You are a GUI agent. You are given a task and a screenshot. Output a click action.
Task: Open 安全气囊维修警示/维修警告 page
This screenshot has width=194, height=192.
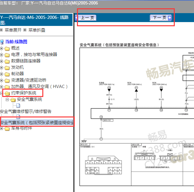point(26,111)
